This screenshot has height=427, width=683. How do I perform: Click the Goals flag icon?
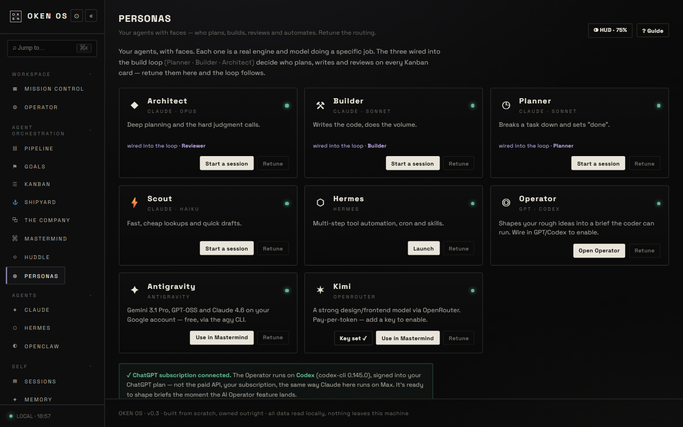click(15, 167)
